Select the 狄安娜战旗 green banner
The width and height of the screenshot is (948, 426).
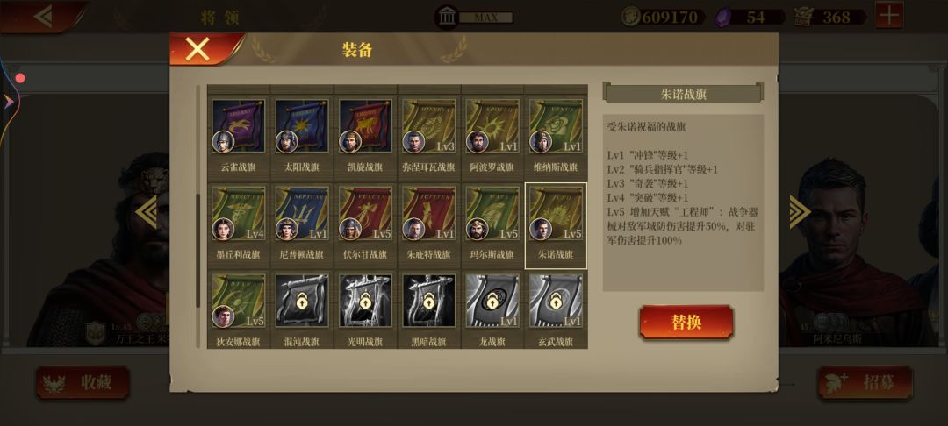238,302
